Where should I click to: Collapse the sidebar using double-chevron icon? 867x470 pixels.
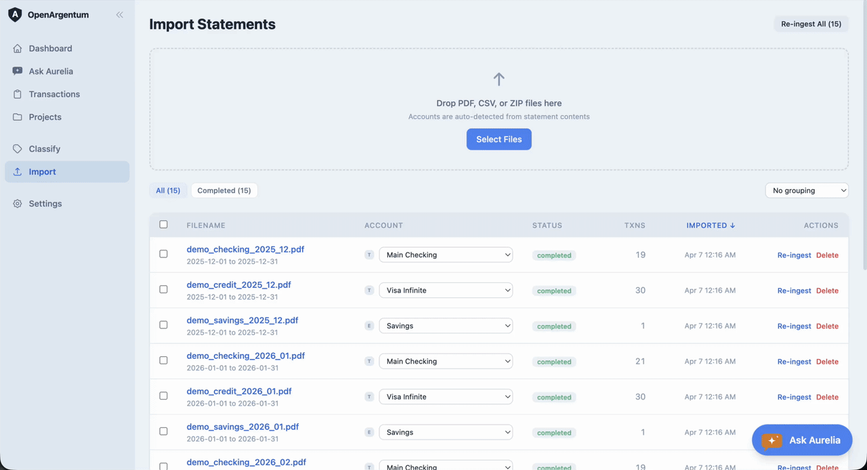(x=119, y=15)
